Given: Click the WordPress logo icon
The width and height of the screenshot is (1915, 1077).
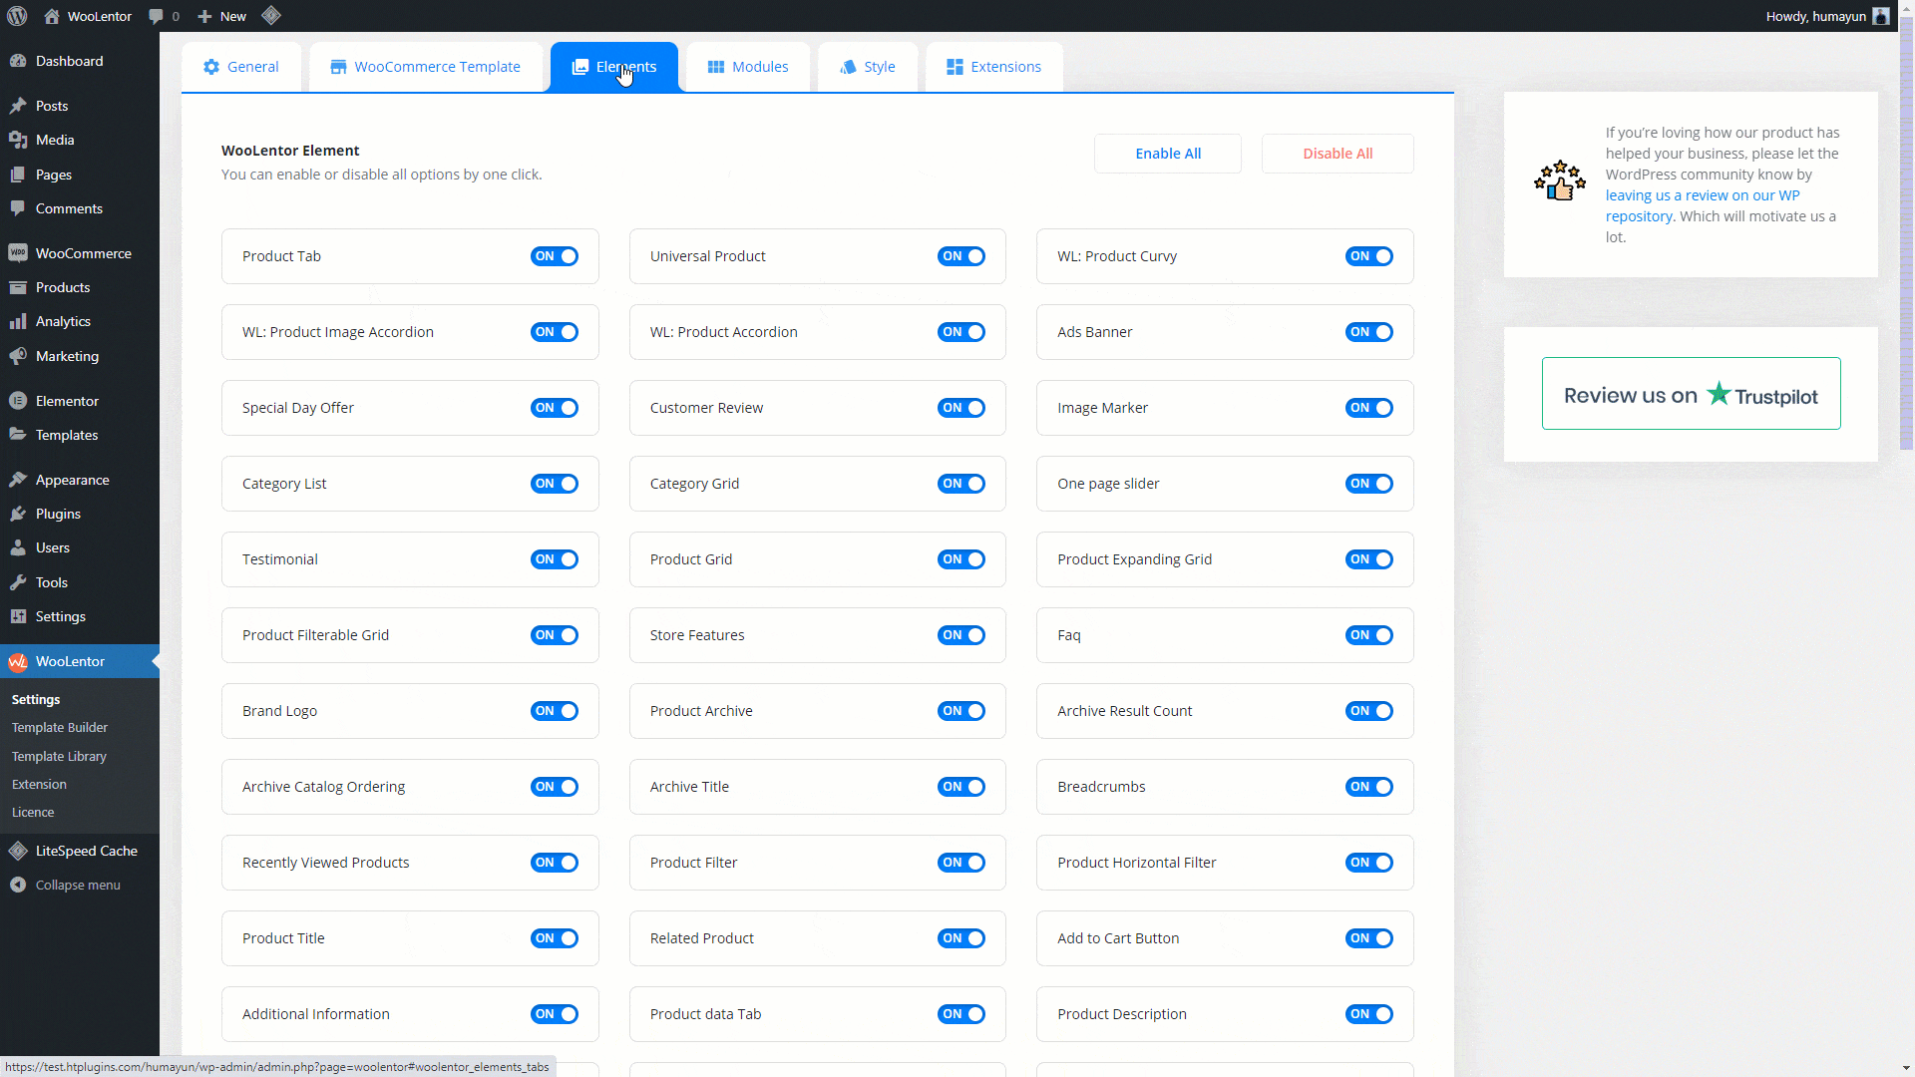Looking at the screenshot, I should click(17, 16).
